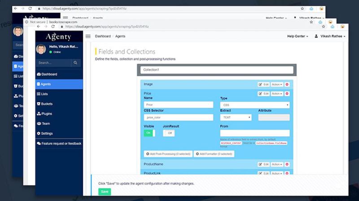The width and height of the screenshot is (359, 201).
Task: Click Add Post-Processing button
Action: coord(167,154)
